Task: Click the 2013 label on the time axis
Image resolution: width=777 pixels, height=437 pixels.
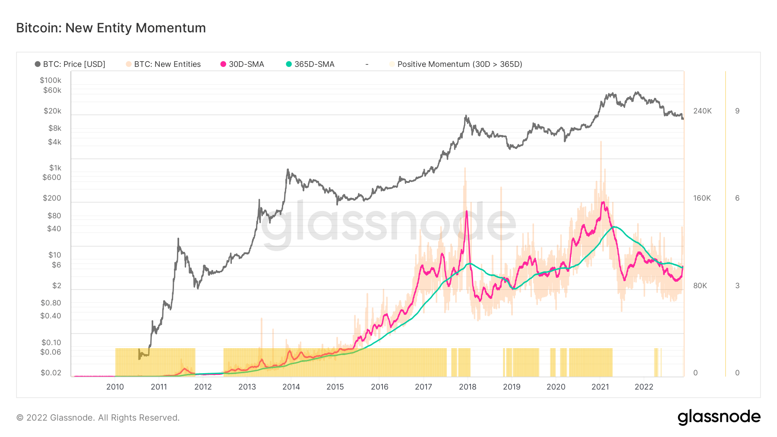Action: (247, 387)
